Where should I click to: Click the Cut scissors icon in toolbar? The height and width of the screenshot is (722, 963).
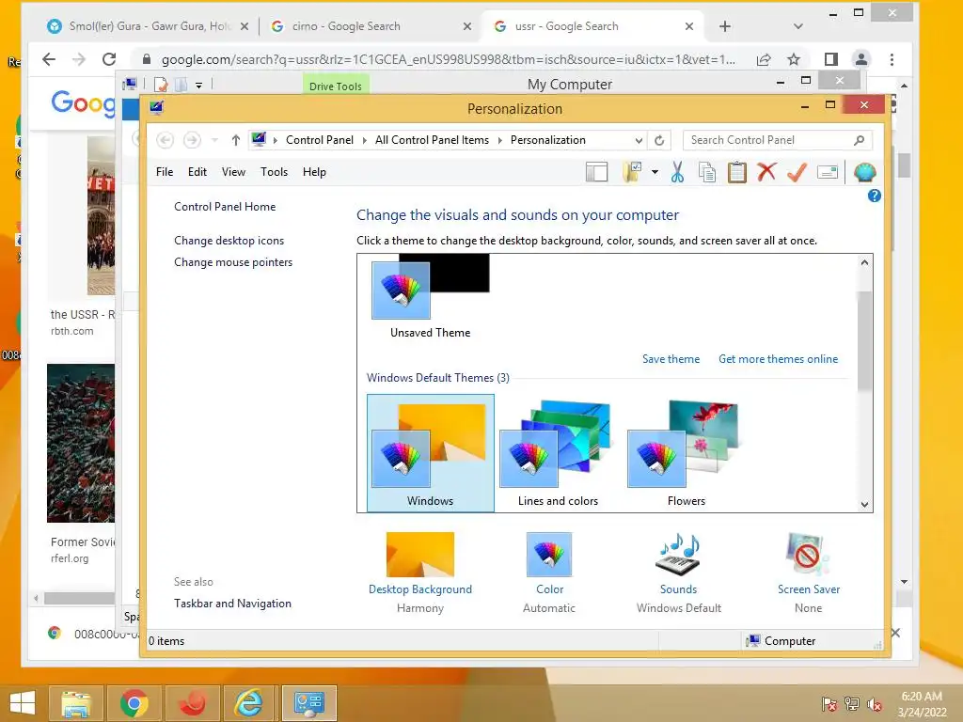coord(677,173)
